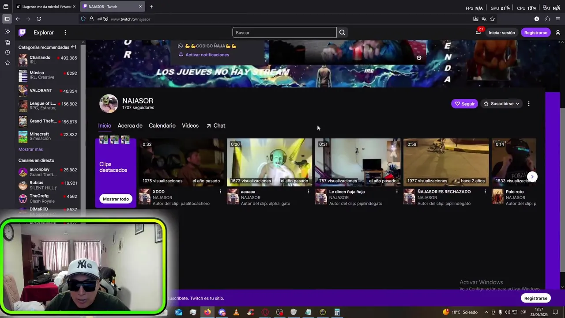Open options menu for aaaaaa clip
This screenshot has height=318, width=565.
(309, 192)
